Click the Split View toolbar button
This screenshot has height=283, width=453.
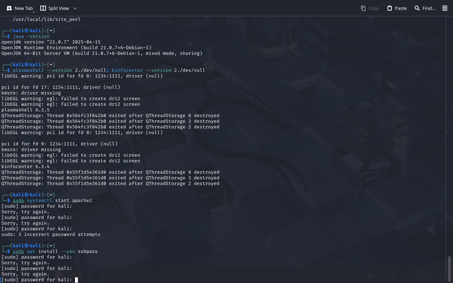coord(55,8)
